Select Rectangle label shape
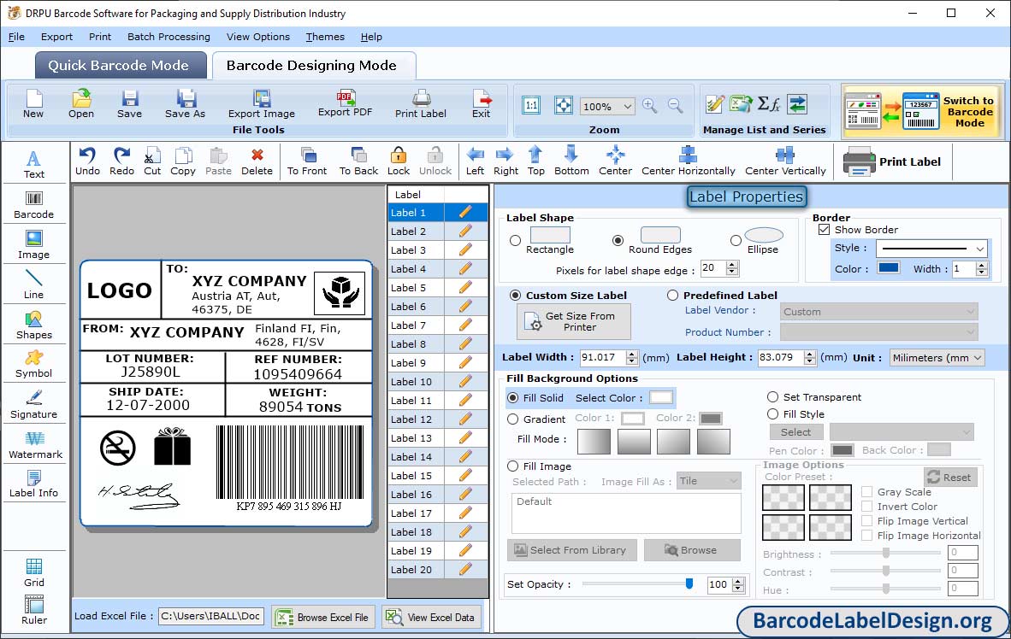Screen dimensions: 1011x639 pyautogui.click(x=515, y=241)
